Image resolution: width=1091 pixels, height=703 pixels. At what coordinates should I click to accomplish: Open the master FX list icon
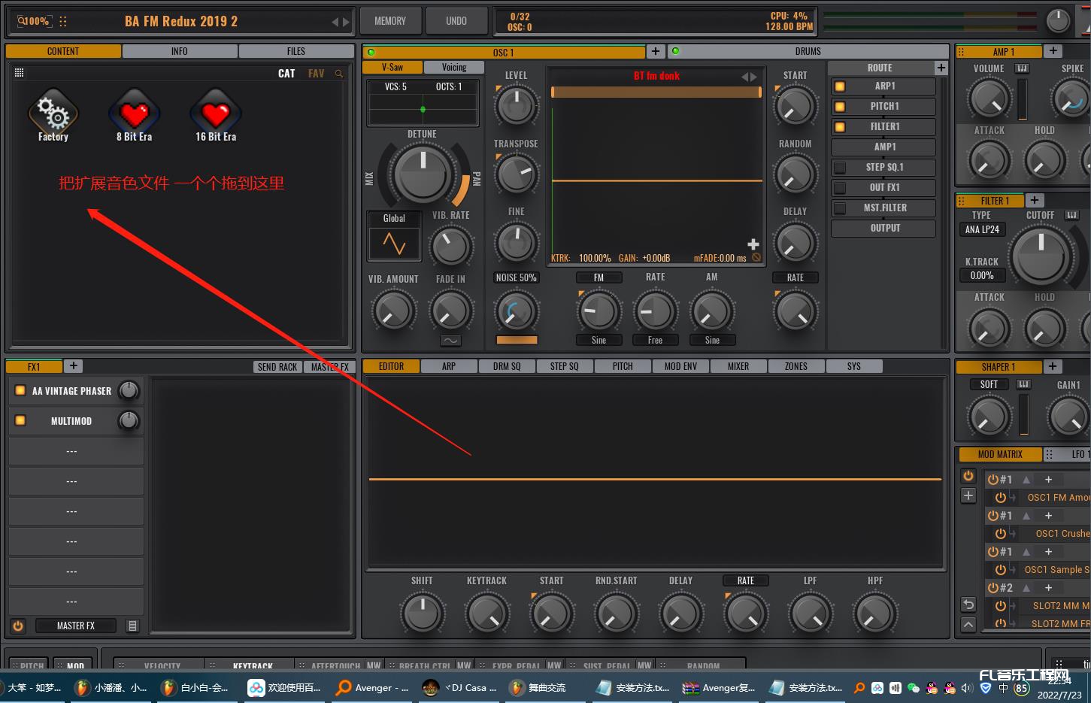click(132, 626)
